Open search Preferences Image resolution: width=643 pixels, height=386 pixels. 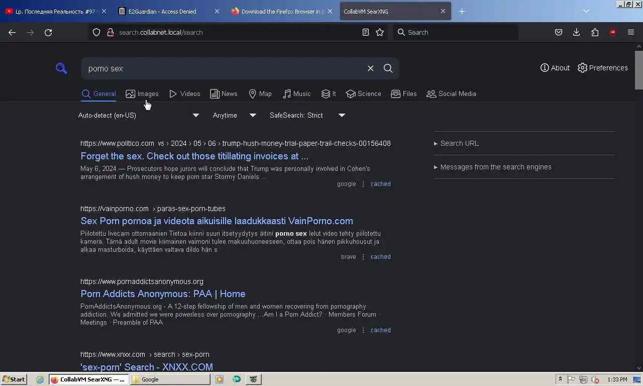pos(602,68)
